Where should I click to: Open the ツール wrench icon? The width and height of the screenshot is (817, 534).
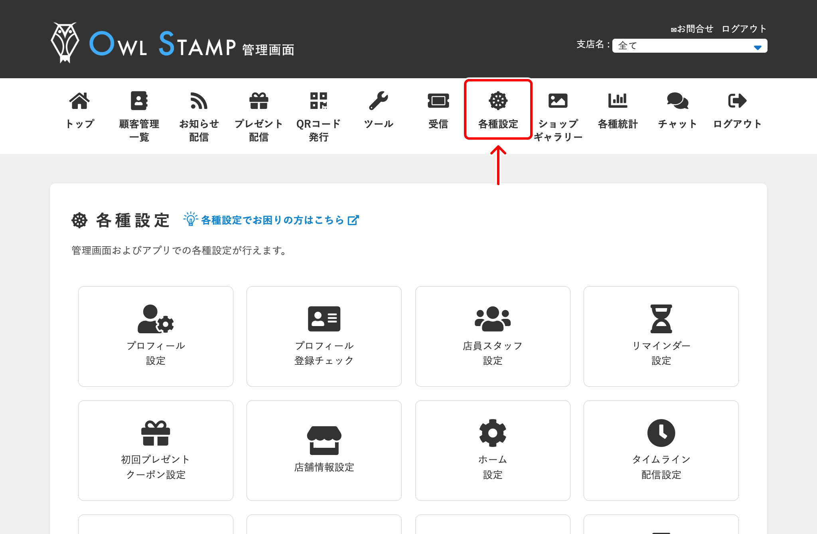(379, 101)
